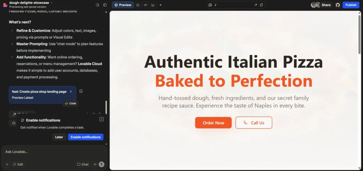Click the scroll-up arrow of the chat panel

tap(106, 12)
